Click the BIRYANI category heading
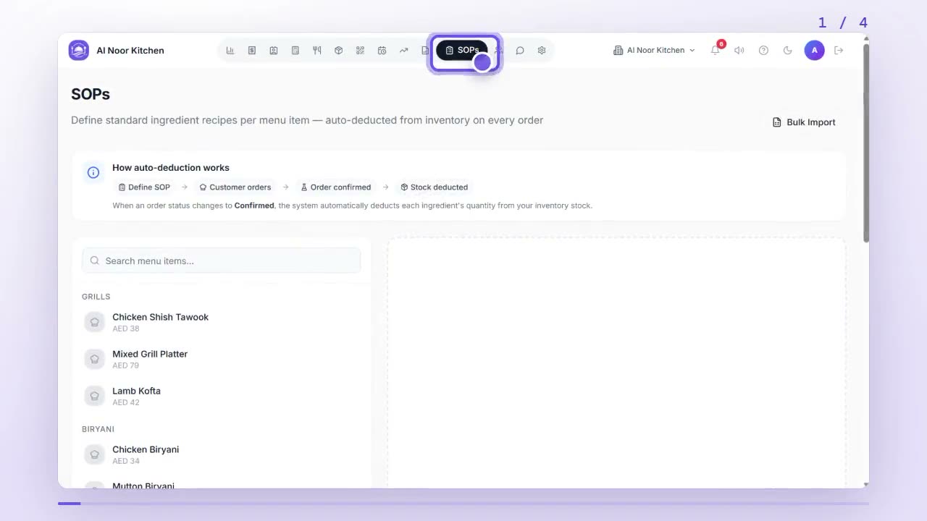Viewport: 927px width, 521px height. [x=98, y=429]
